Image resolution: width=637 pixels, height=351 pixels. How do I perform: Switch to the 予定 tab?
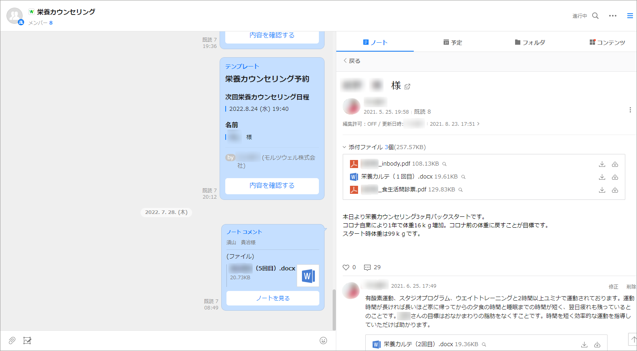point(453,42)
